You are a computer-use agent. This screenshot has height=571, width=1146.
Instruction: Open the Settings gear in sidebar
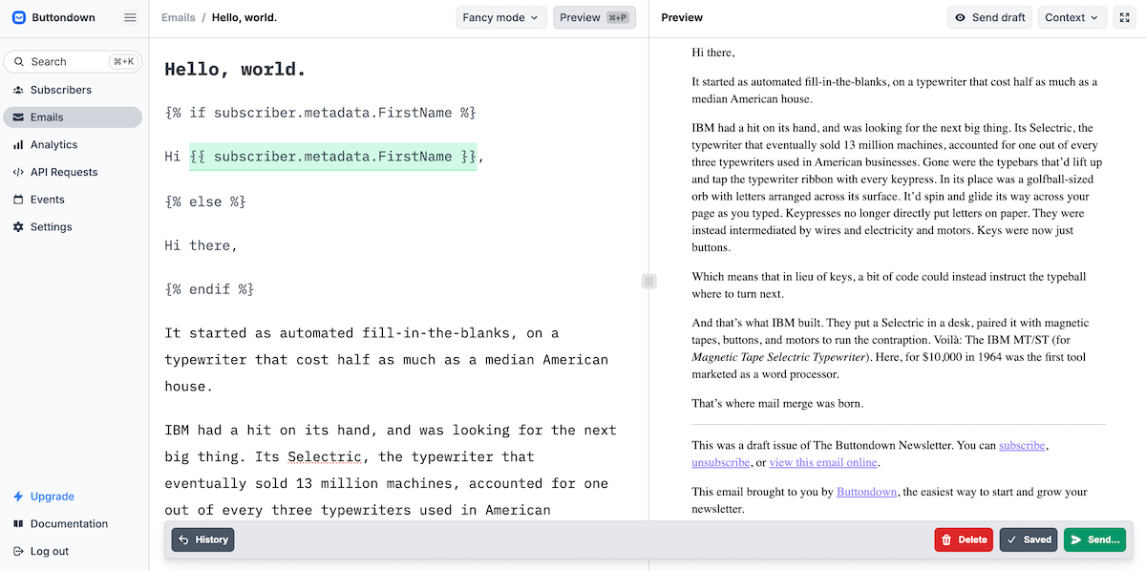click(51, 227)
